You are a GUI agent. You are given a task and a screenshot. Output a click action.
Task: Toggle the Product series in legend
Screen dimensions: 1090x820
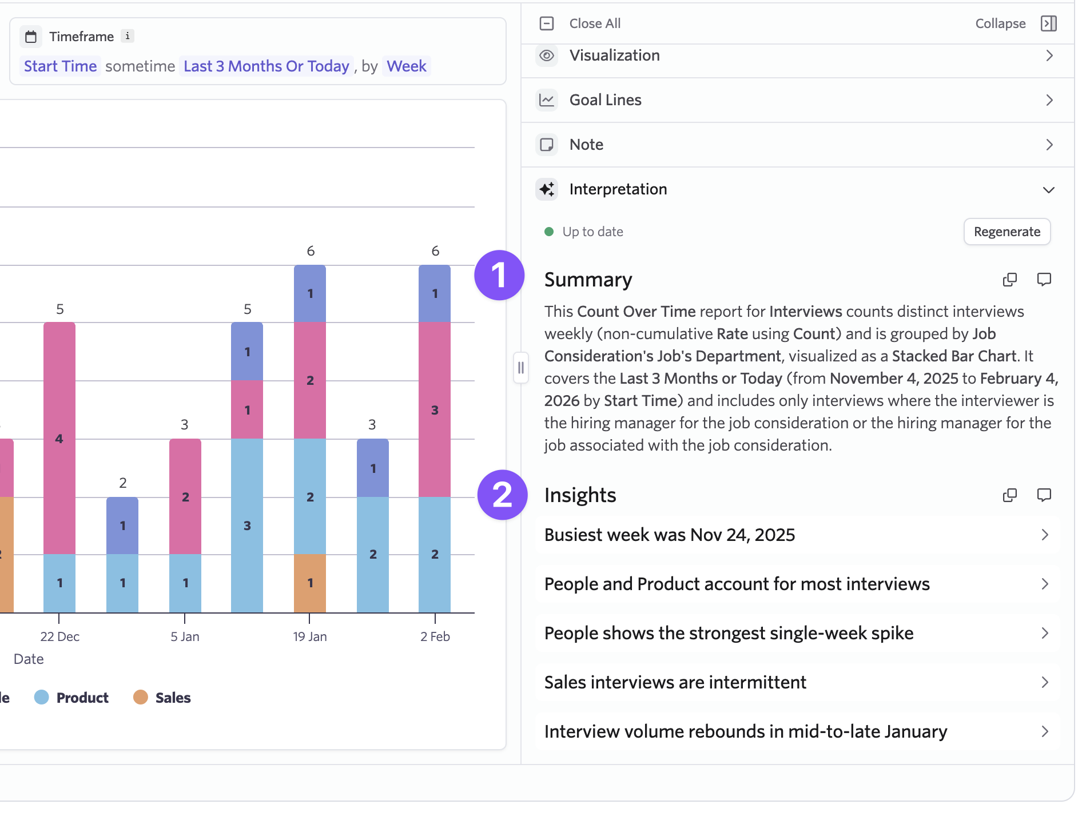coord(71,698)
